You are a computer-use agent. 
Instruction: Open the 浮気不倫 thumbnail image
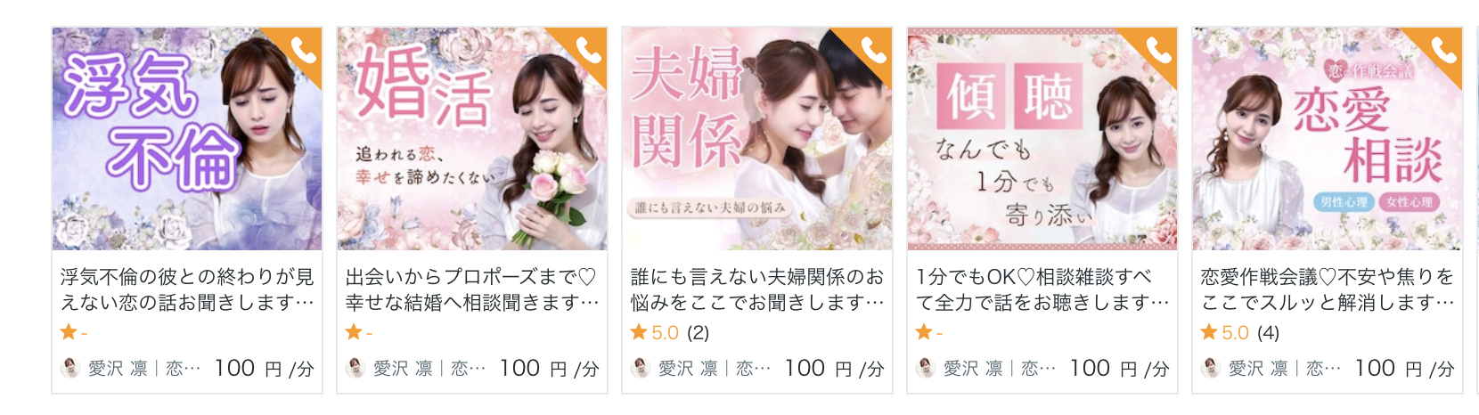(187, 139)
